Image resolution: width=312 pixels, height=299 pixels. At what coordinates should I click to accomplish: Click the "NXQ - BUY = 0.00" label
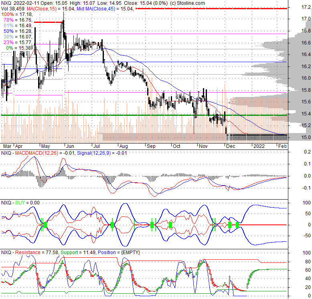pyautogui.click(x=20, y=203)
